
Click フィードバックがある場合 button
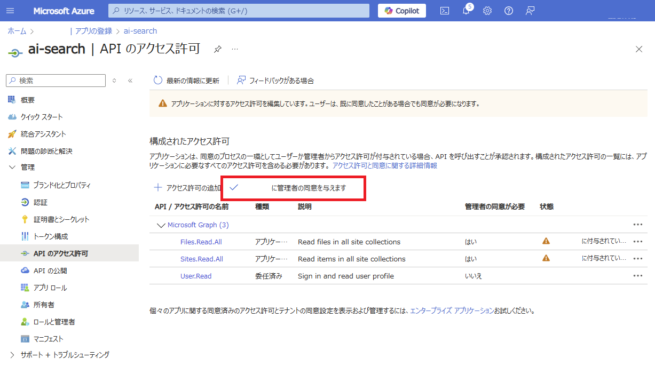point(275,81)
